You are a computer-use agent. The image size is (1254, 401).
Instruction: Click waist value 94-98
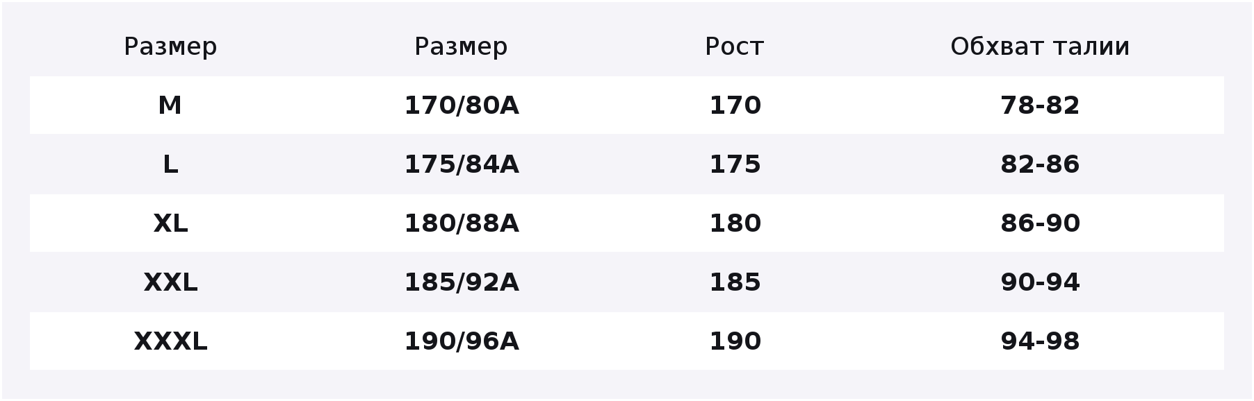(x=1040, y=341)
